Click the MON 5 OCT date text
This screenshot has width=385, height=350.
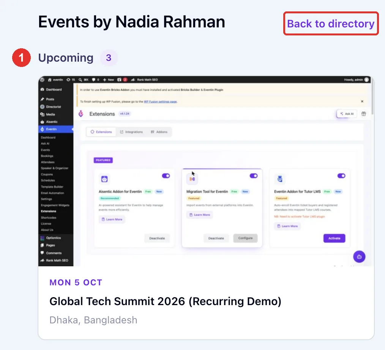coord(76,282)
